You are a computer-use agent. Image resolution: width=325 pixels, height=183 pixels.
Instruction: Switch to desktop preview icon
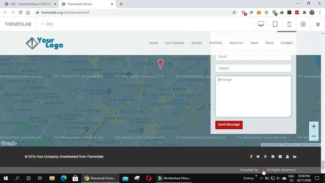261,24
